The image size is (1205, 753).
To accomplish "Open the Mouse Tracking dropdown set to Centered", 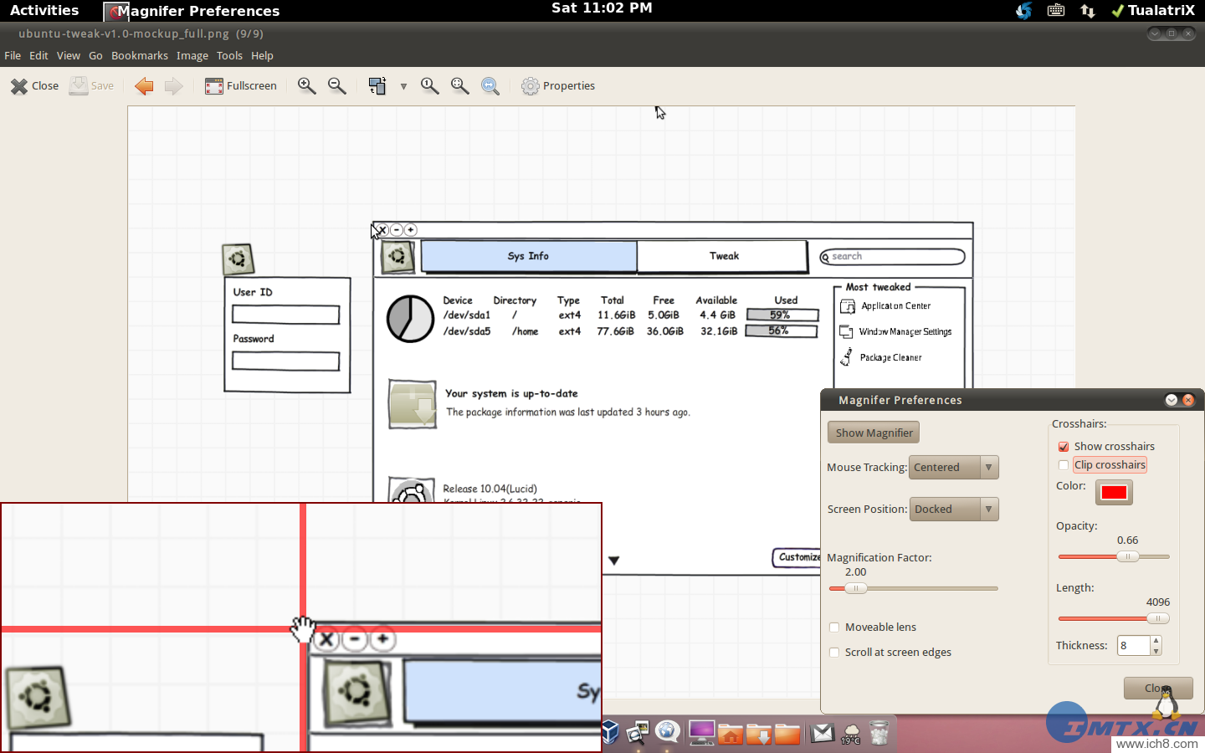I will pos(955,468).
